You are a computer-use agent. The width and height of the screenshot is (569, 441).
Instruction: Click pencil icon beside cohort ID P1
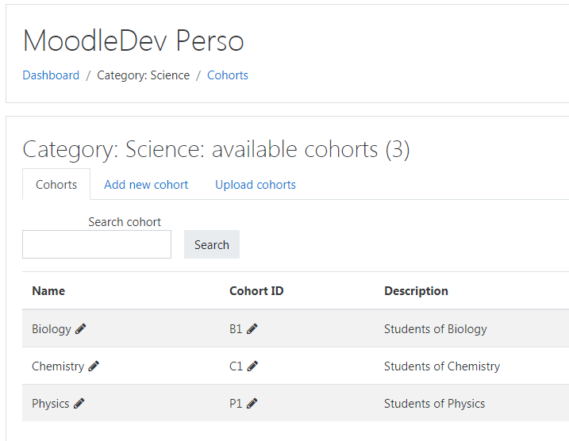point(252,404)
